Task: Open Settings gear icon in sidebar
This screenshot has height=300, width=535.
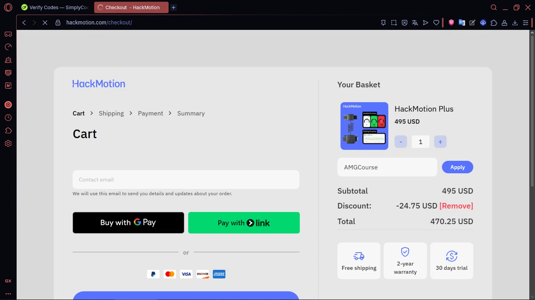Action: (x=8, y=143)
